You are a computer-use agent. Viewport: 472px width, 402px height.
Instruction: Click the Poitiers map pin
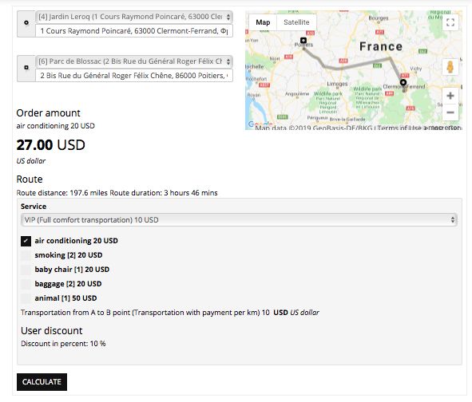pyautogui.click(x=303, y=41)
